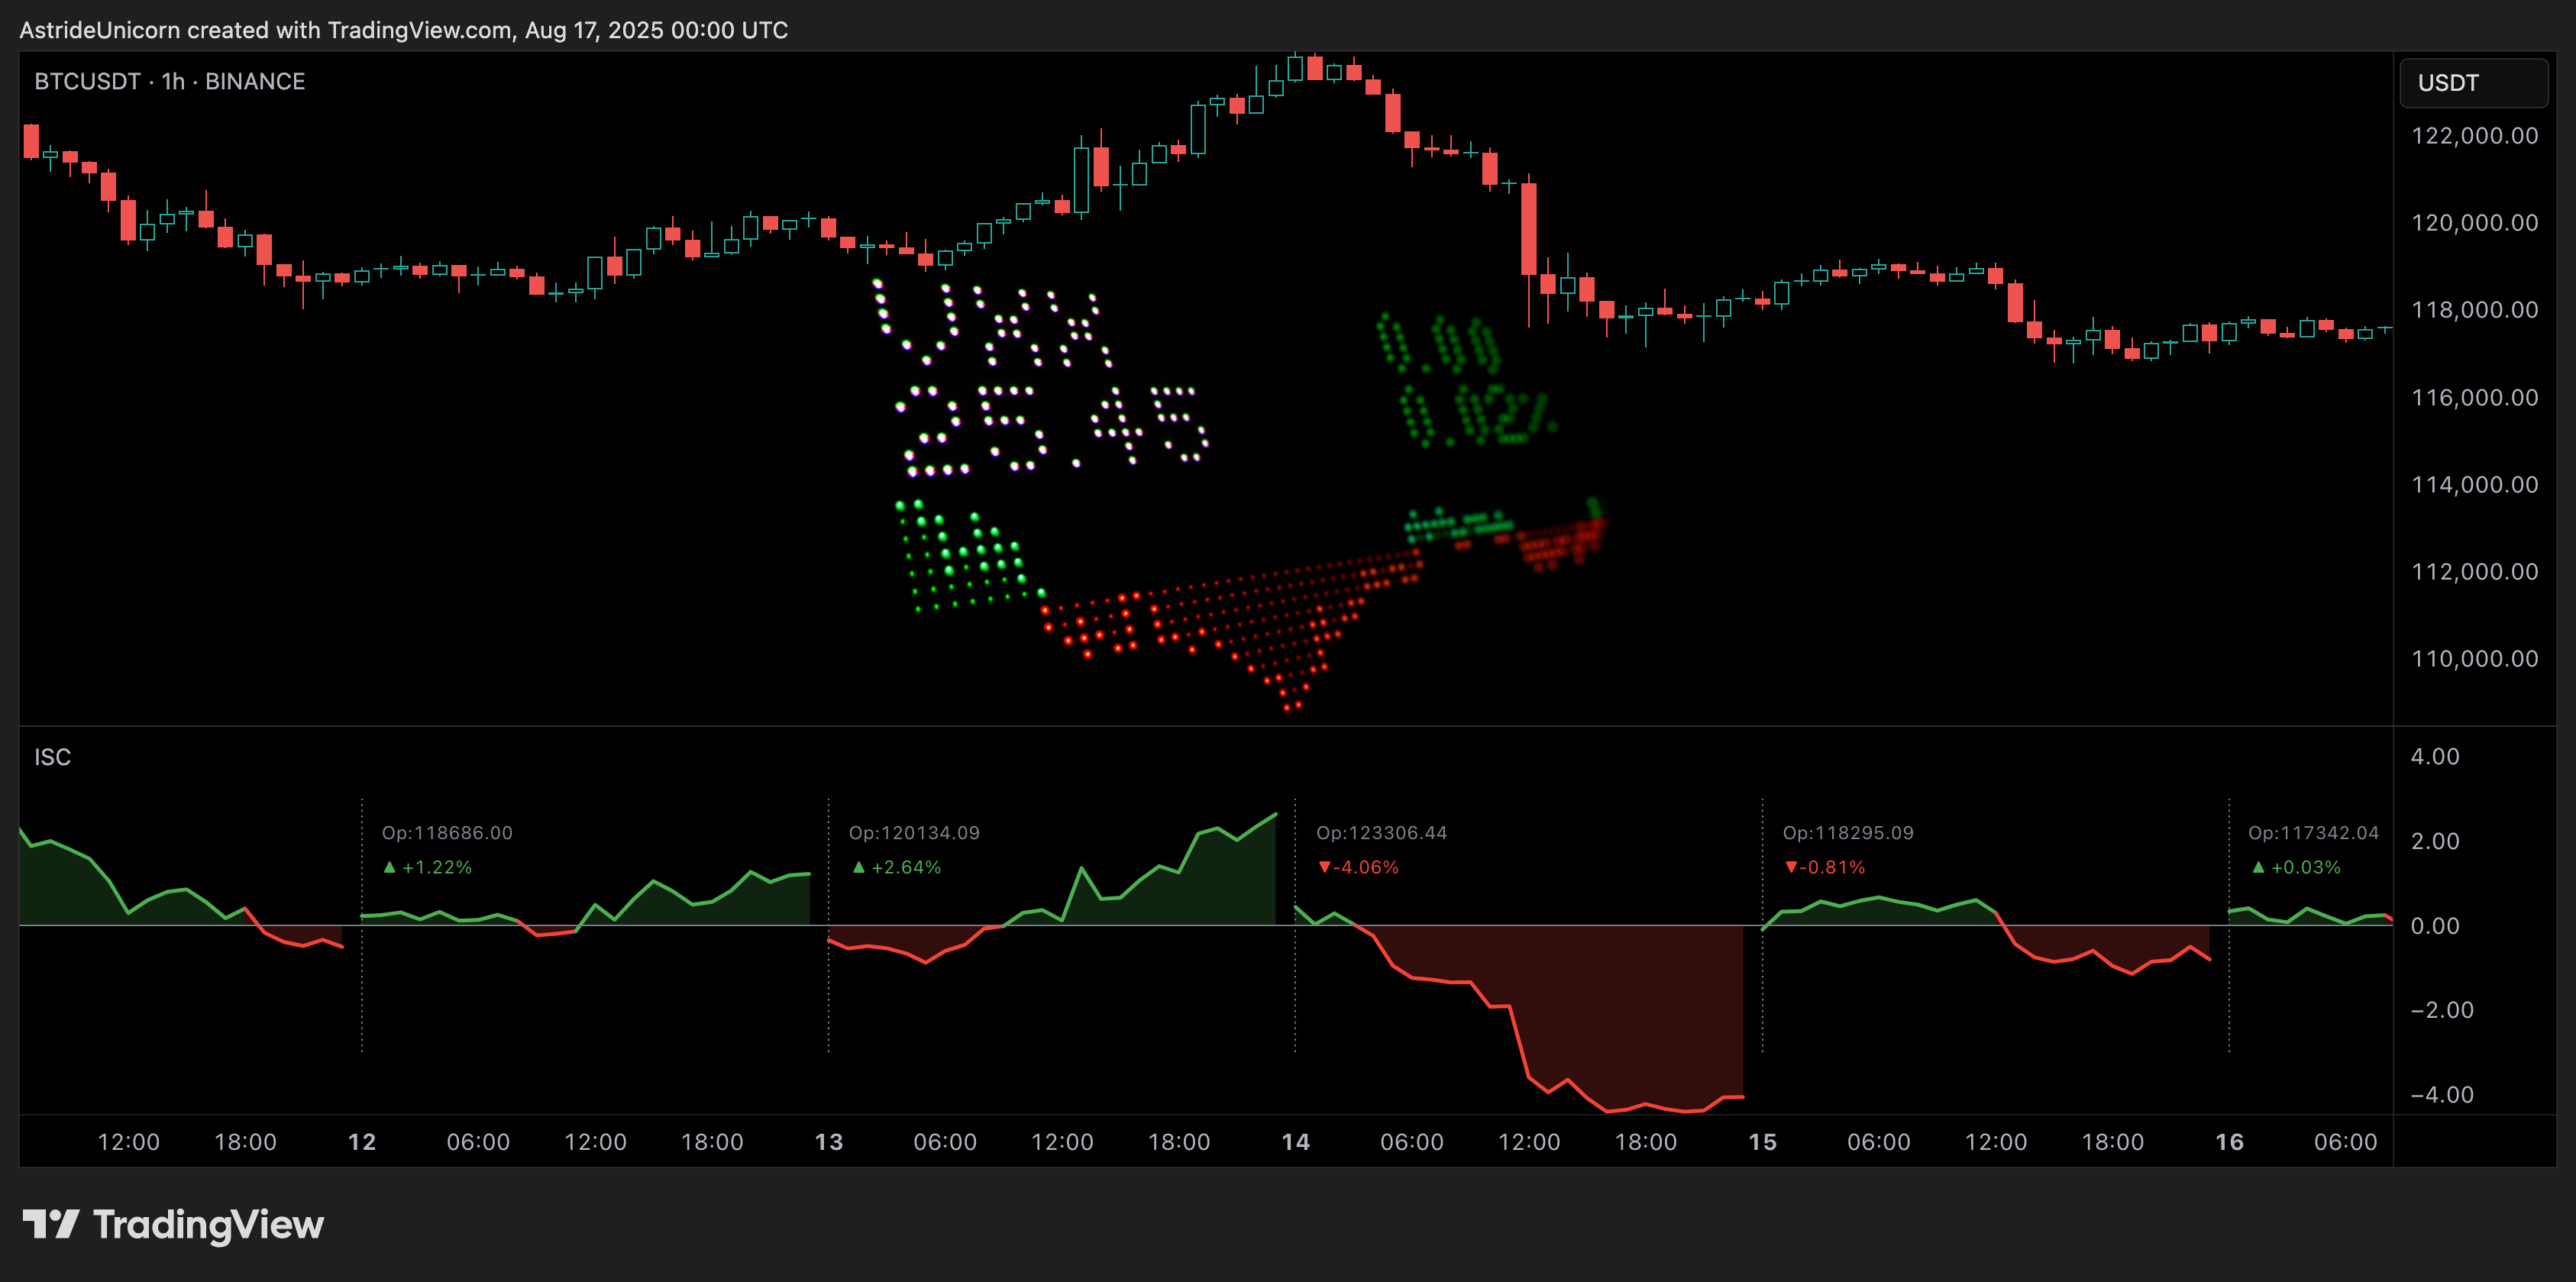Click date 12 on the time axis
This screenshot has height=1282, width=2576.
pos(362,1142)
